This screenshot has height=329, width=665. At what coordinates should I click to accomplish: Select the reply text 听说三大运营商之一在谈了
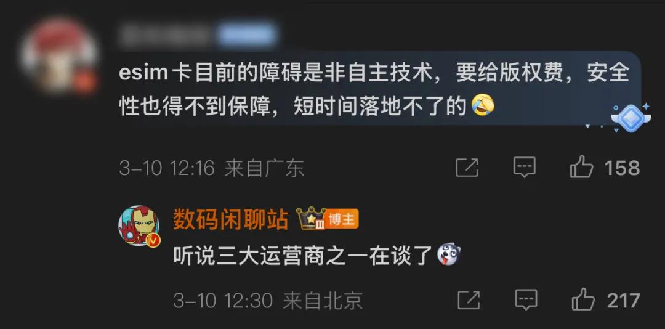point(303,256)
